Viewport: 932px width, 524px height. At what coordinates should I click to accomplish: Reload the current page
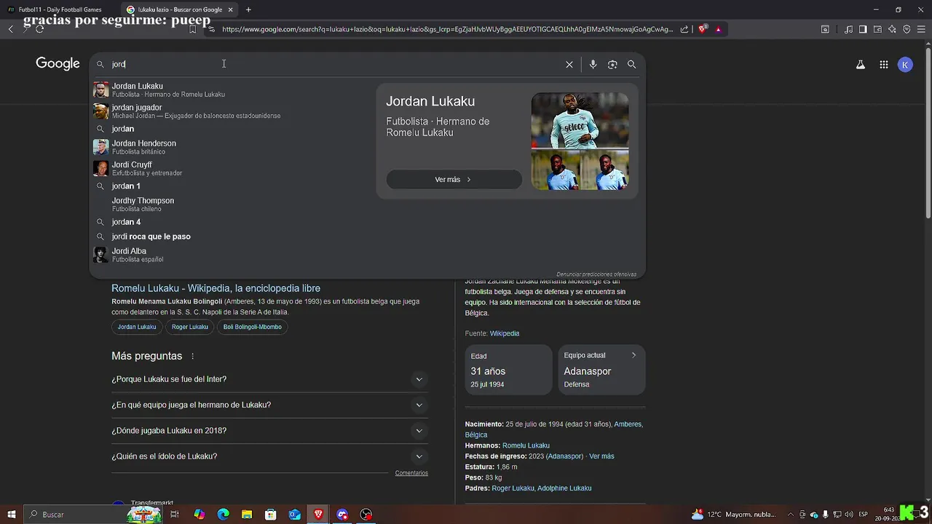point(39,29)
